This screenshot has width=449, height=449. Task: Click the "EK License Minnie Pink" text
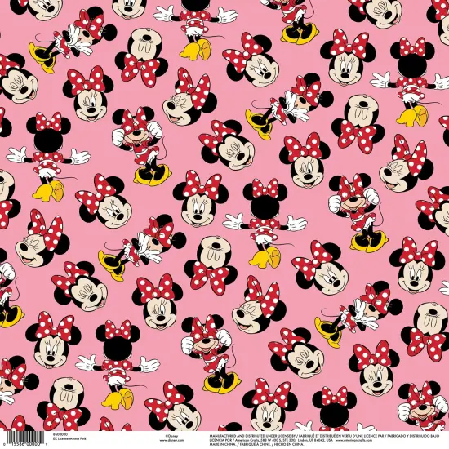(69, 438)
